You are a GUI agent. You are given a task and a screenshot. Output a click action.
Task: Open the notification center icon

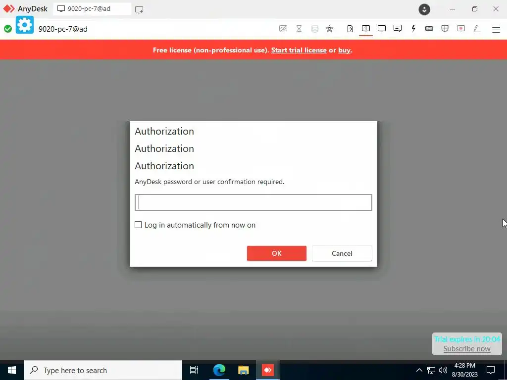(x=491, y=370)
